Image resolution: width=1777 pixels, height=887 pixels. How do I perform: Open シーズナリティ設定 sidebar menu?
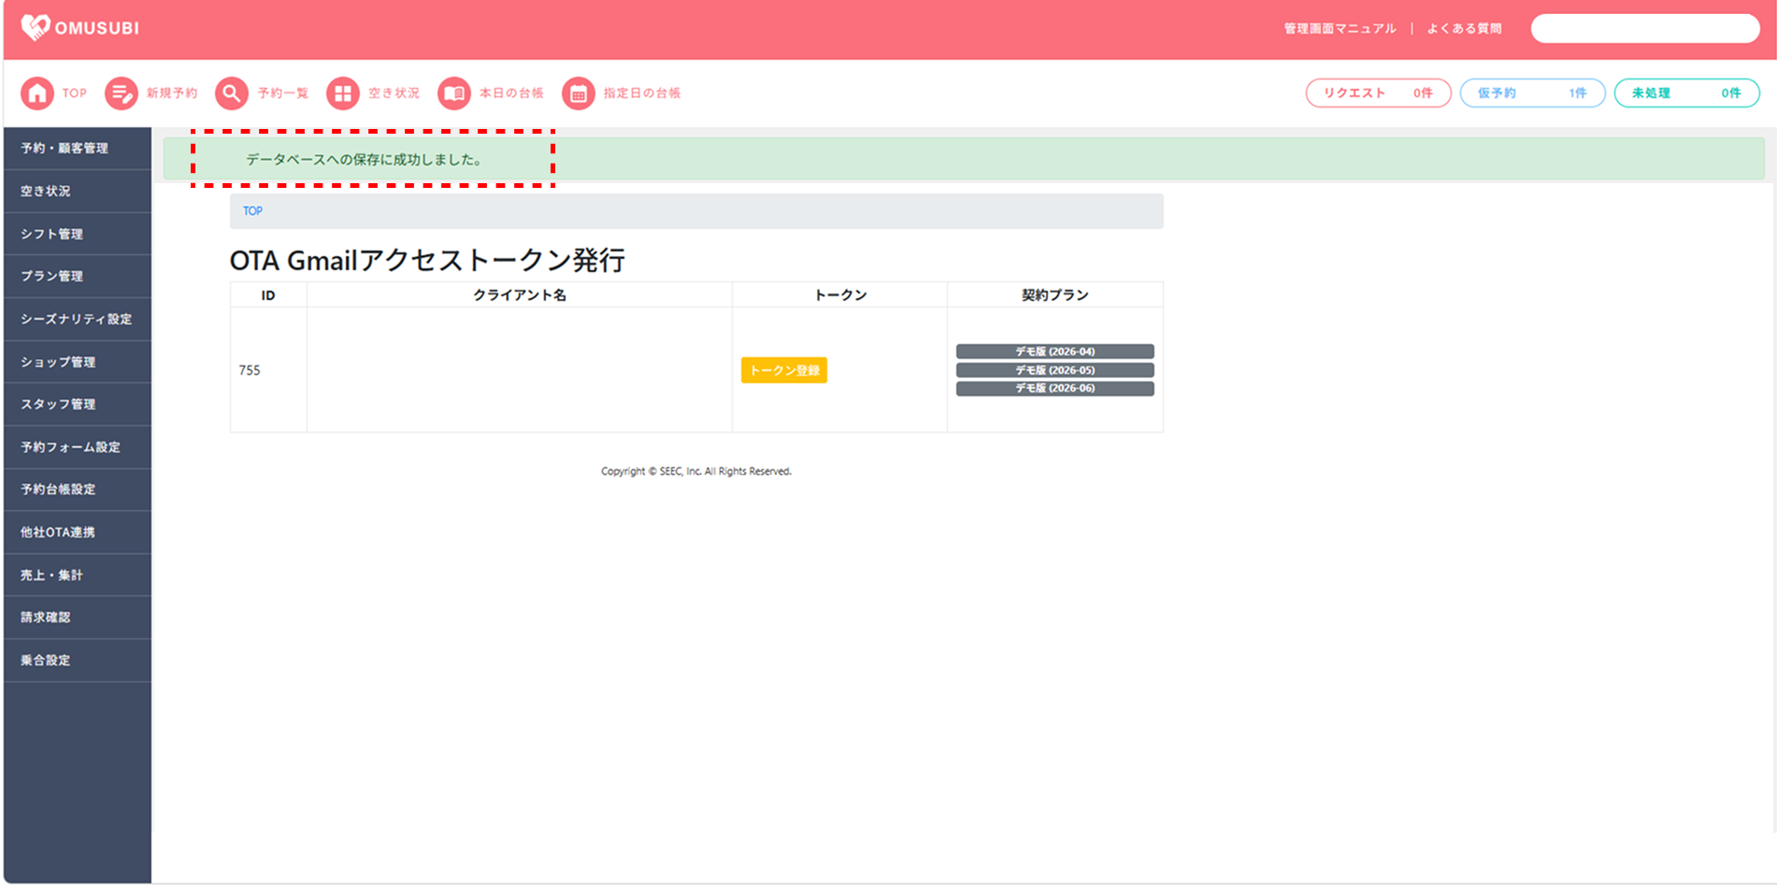[x=78, y=320]
